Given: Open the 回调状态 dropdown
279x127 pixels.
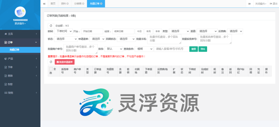Looking at the screenshot, I should tap(126, 39).
